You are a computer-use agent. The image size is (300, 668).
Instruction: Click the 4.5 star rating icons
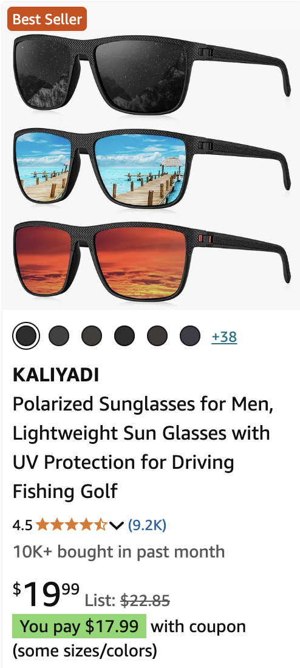(x=72, y=525)
